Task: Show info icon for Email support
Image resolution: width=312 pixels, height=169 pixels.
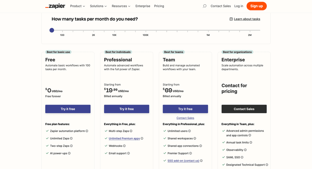Action: click(x=128, y=153)
